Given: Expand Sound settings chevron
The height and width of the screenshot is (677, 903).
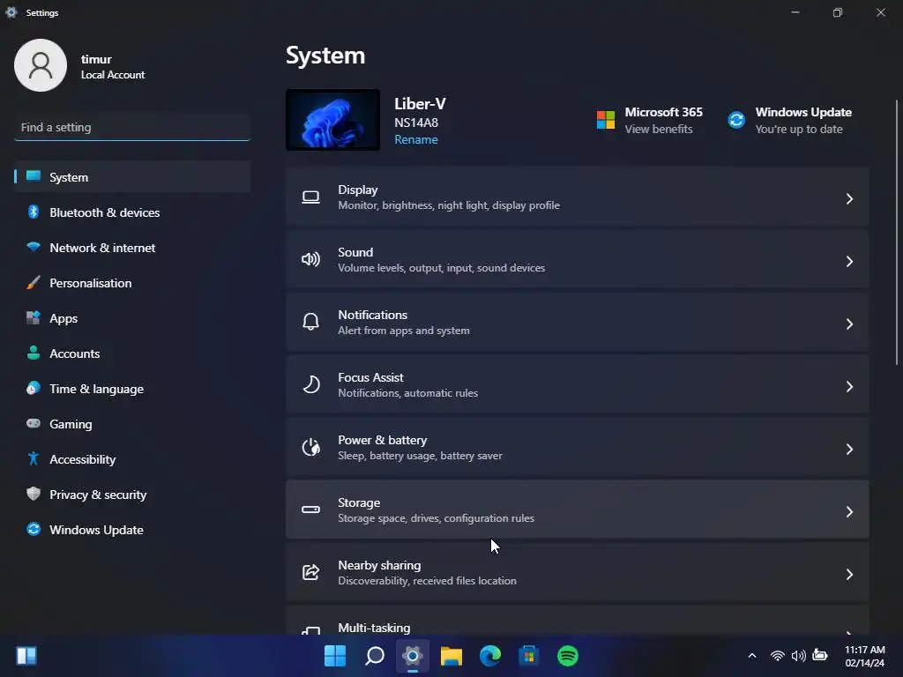Looking at the screenshot, I should tap(849, 261).
